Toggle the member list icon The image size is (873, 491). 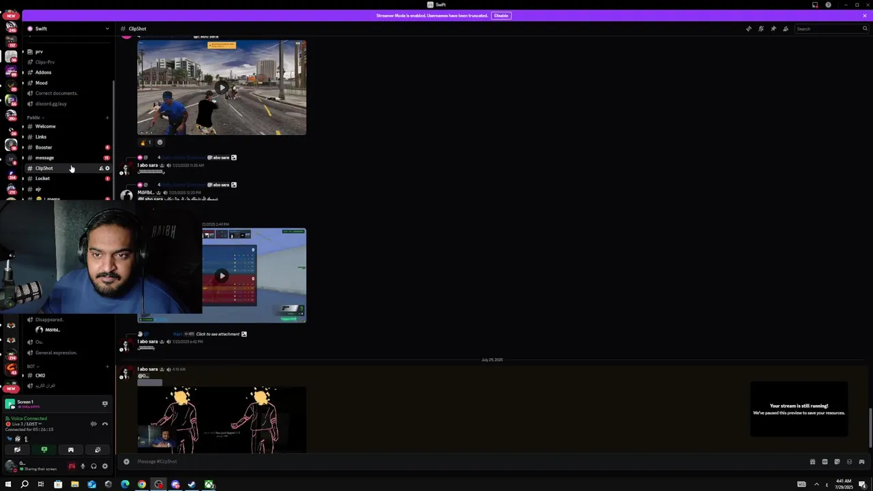pyautogui.click(x=786, y=29)
